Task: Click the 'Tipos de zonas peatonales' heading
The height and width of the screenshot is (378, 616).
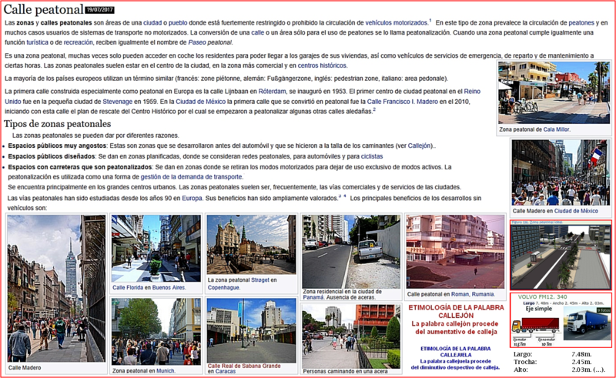Action: coord(57,124)
